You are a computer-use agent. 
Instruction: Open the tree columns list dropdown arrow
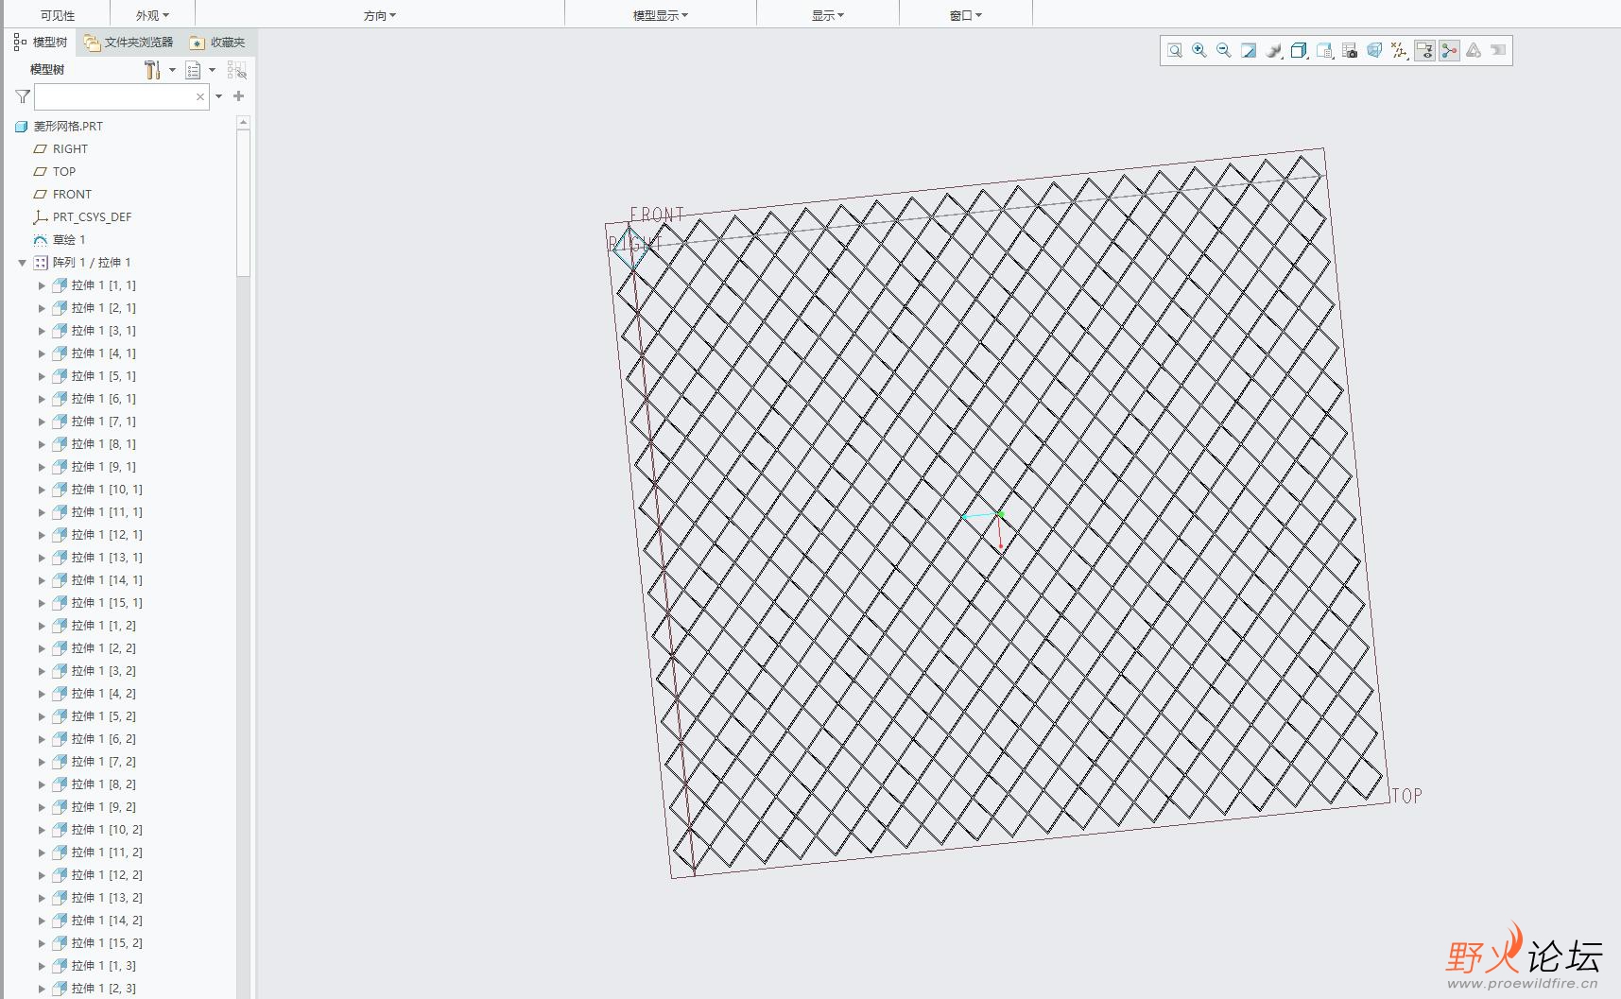[212, 70]
